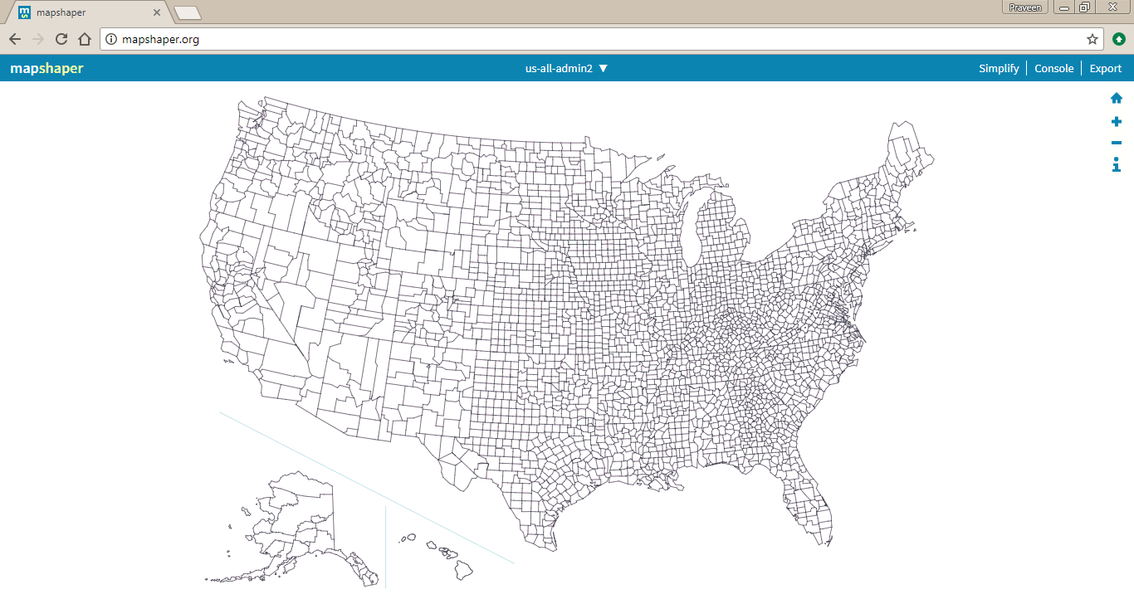Open the Console panel

pos(1054,69)
